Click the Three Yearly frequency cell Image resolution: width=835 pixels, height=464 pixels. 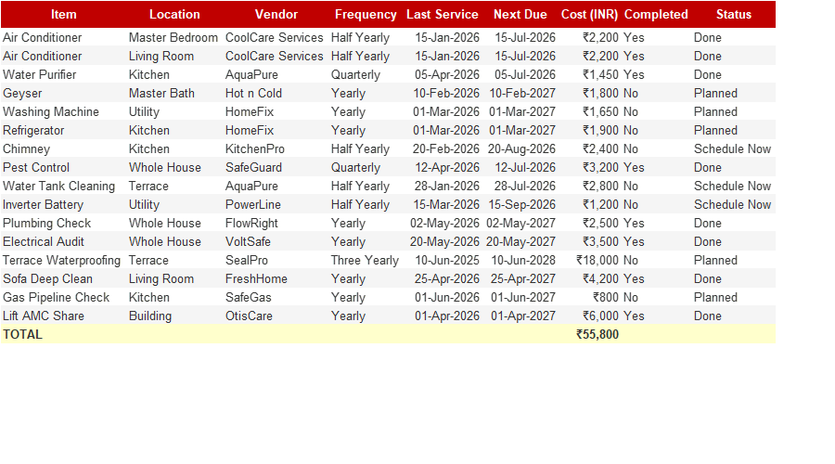[365, 261]
